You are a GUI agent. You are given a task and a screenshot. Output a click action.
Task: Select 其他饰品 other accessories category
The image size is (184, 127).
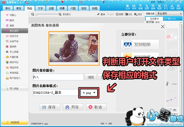click(x=12, y=73)
